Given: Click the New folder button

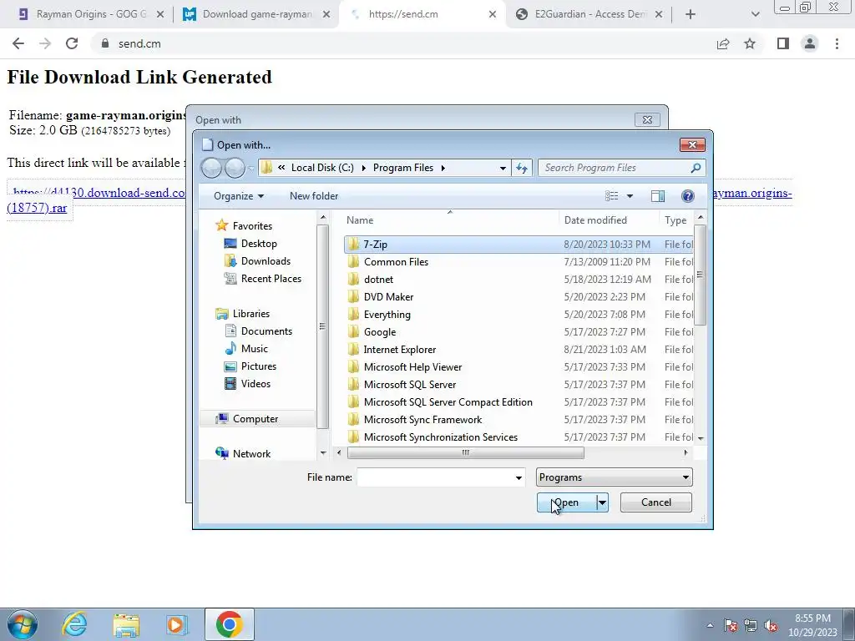Looking at the screenshot, I should [314, 195].
